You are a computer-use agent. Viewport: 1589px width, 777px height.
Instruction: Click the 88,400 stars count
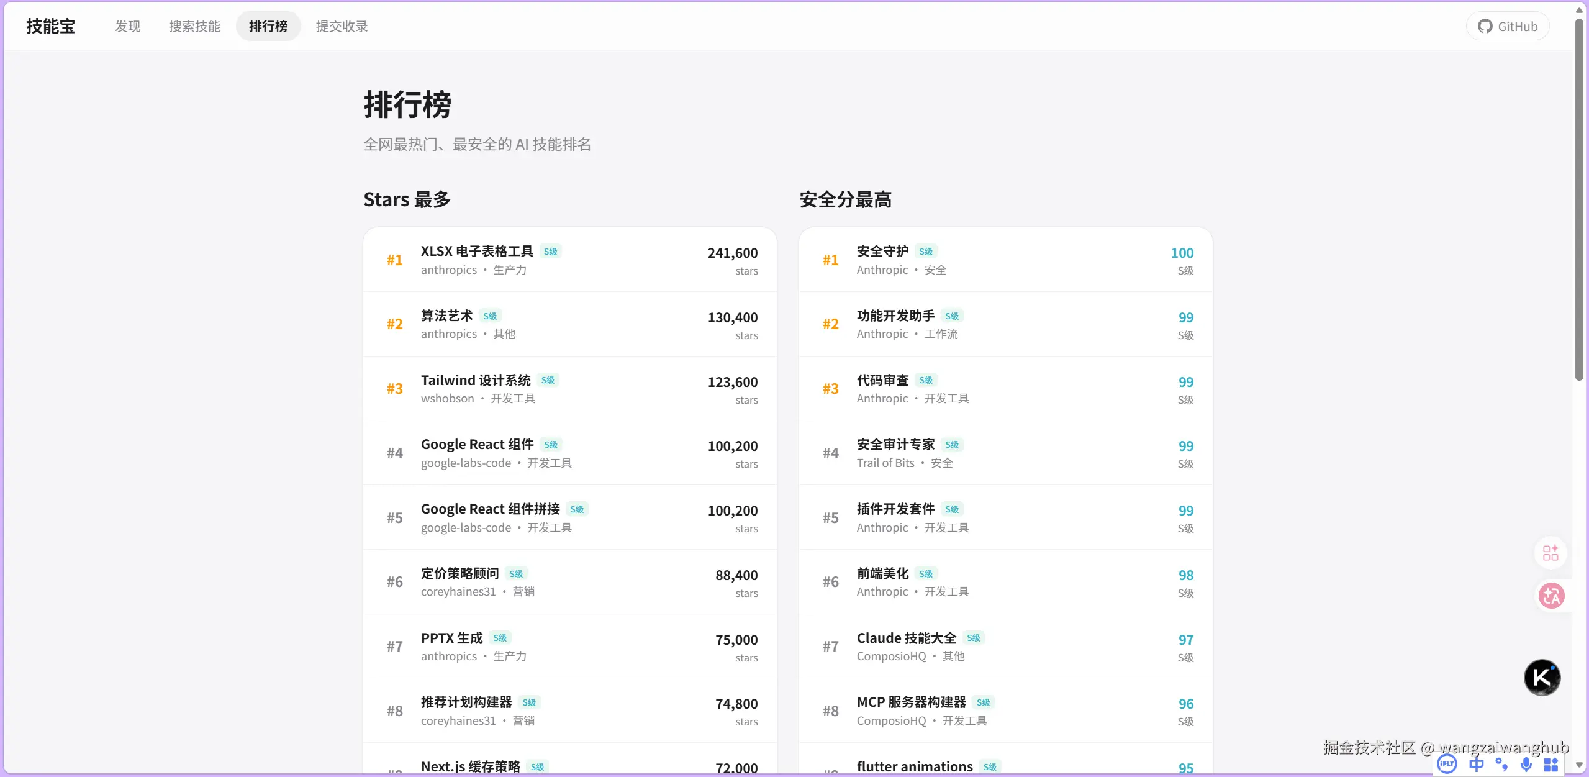pyautogui.click(x=736, y=575)
